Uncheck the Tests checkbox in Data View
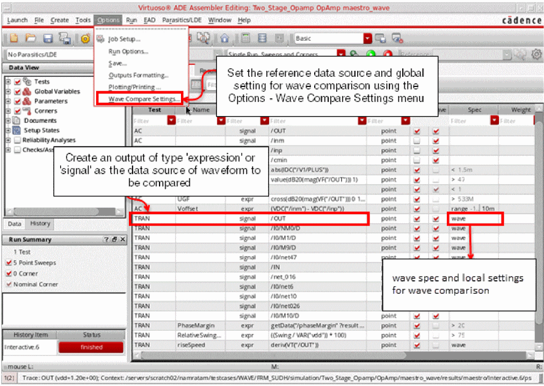This screenshot has width=544, height=386. tap(18, 82)
